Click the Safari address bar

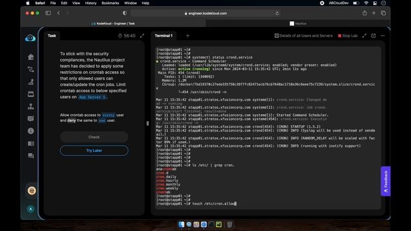(x=205, y=13)
